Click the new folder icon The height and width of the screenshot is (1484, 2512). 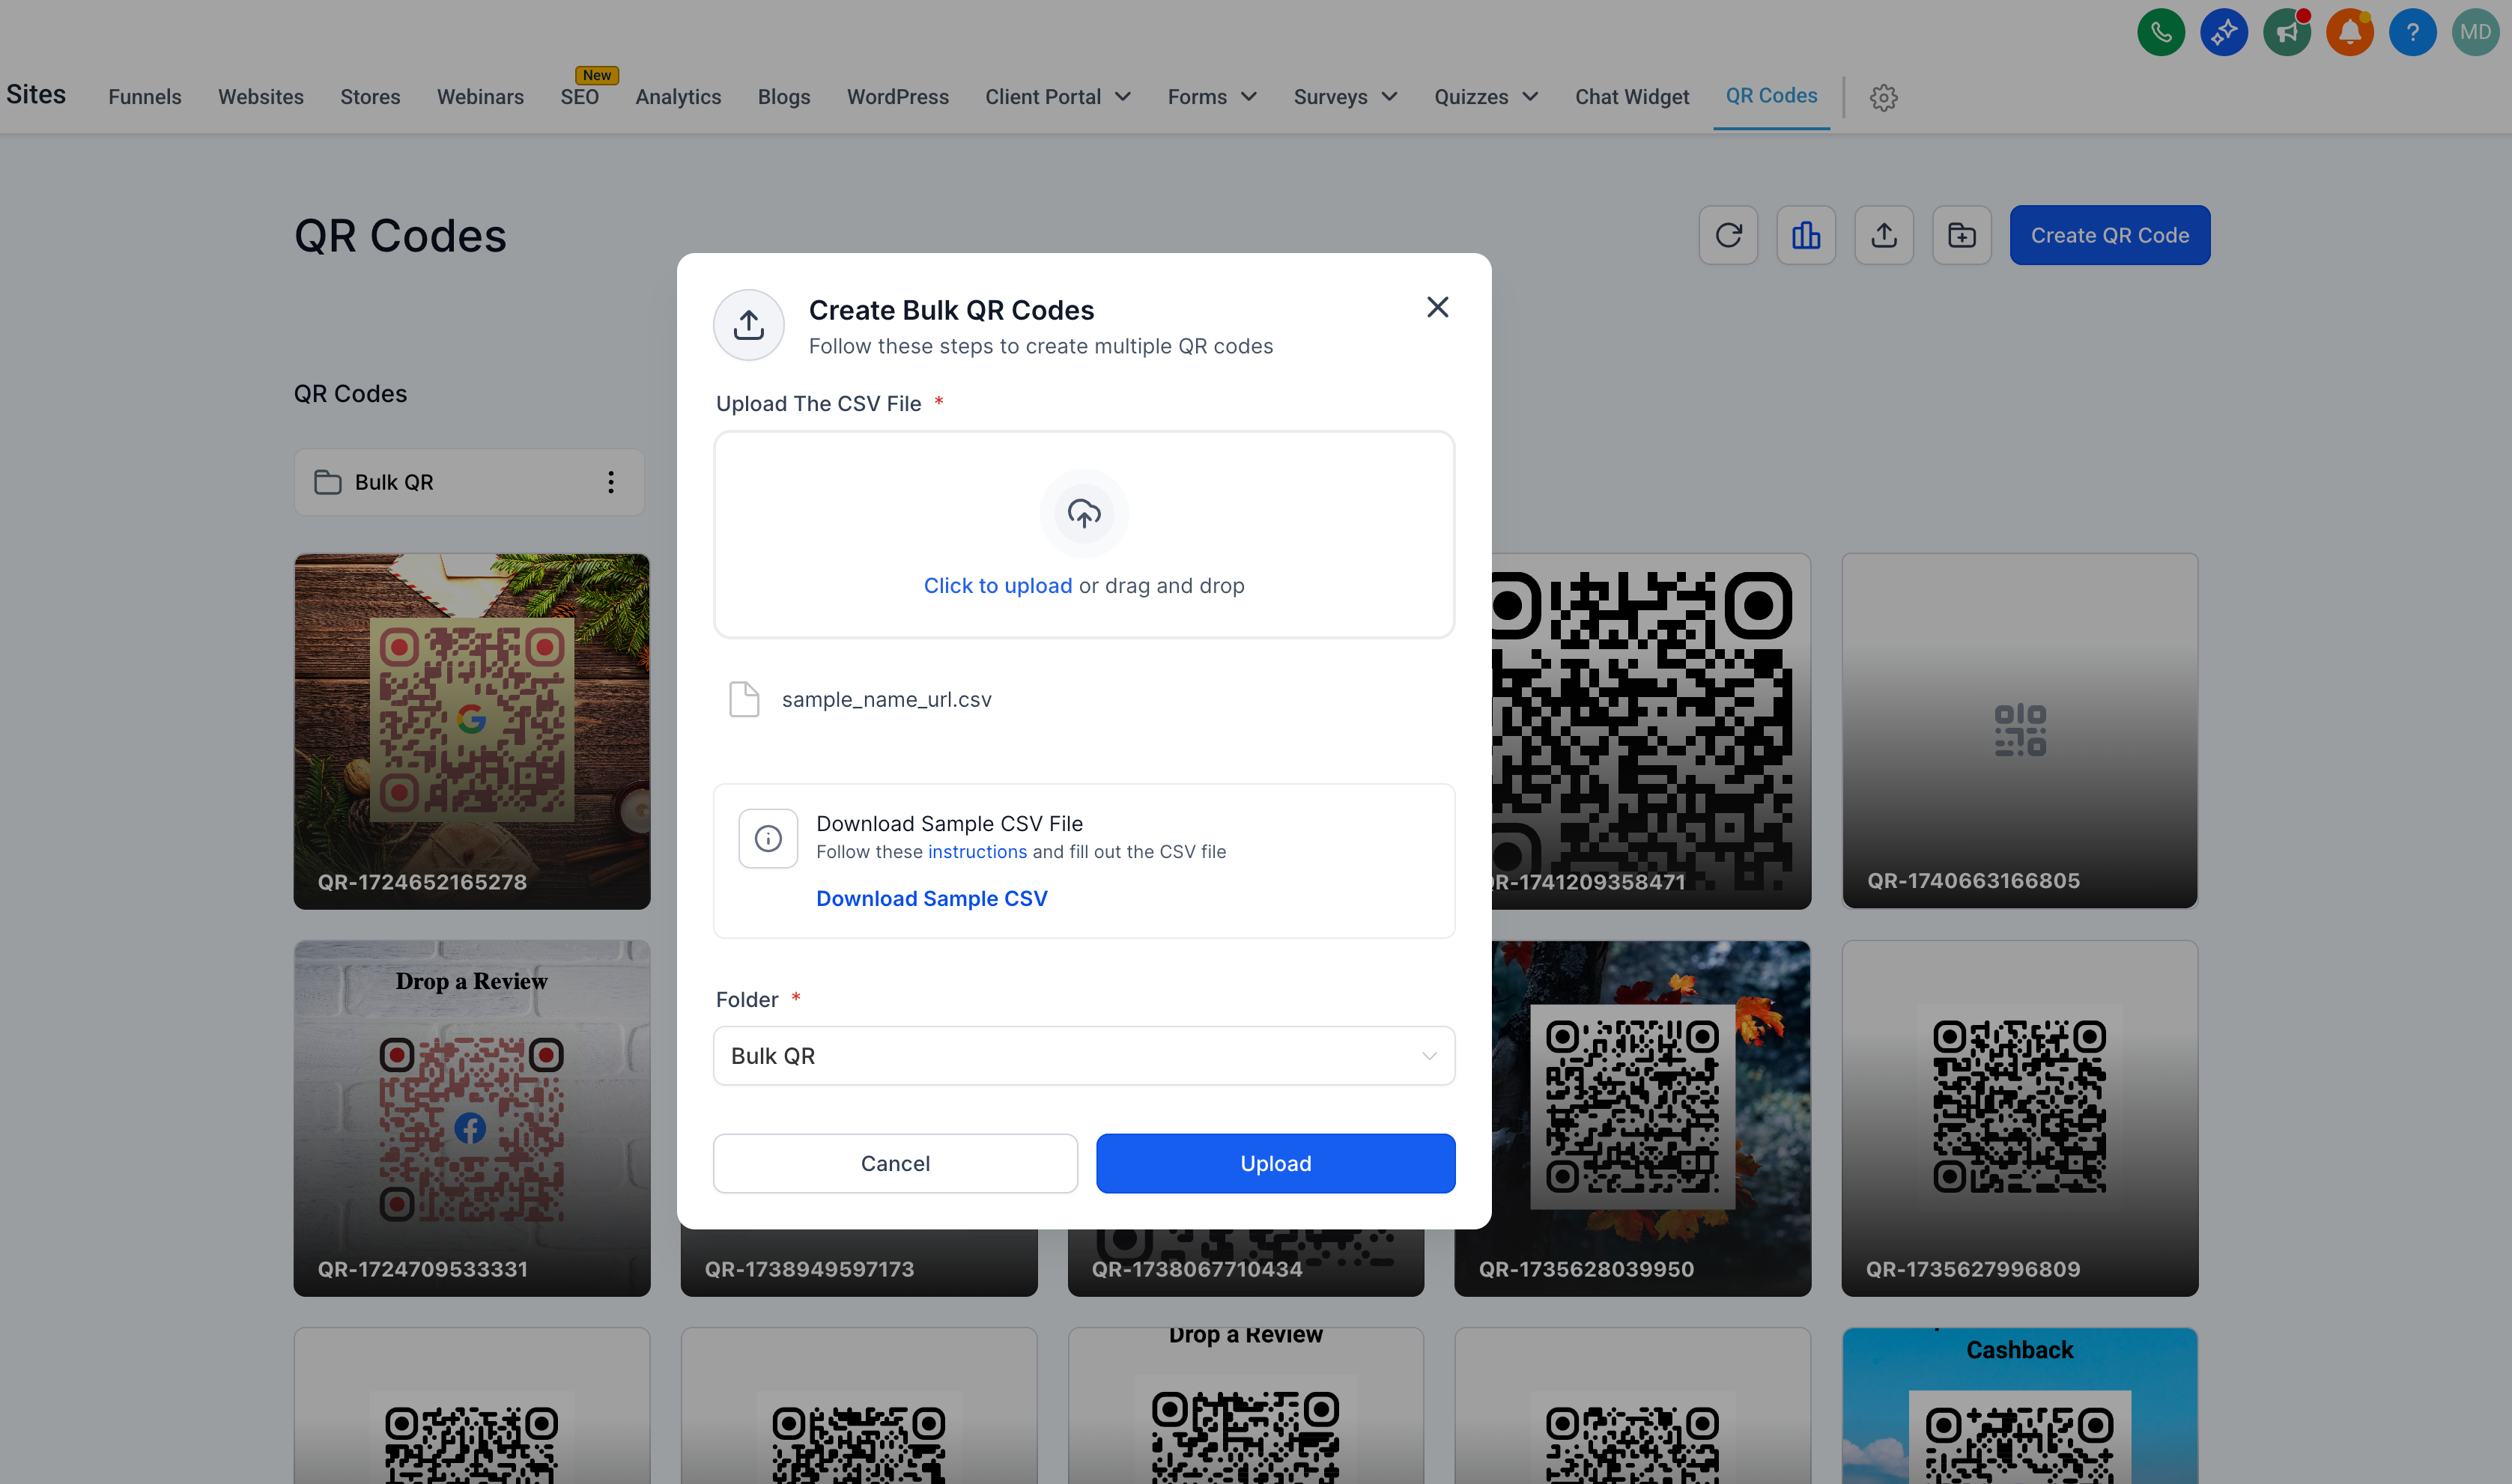point(1962,235)
